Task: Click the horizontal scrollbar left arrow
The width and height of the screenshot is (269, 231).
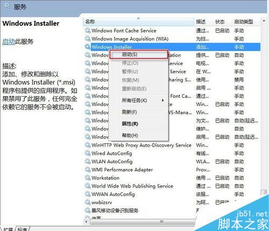Action: click(x=87, y=222)
